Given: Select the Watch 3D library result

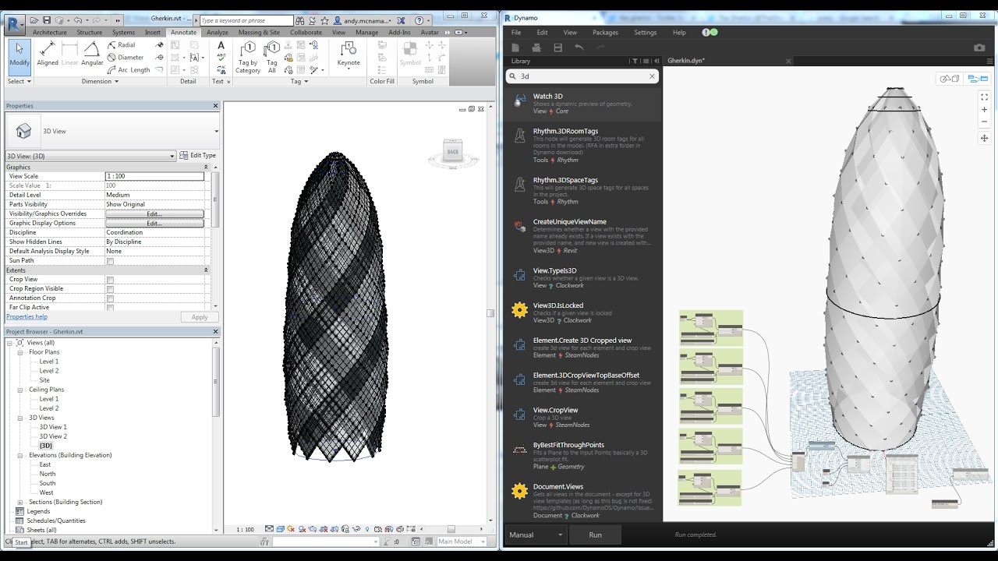Looking at the screenshot, I should click(582, 104).
